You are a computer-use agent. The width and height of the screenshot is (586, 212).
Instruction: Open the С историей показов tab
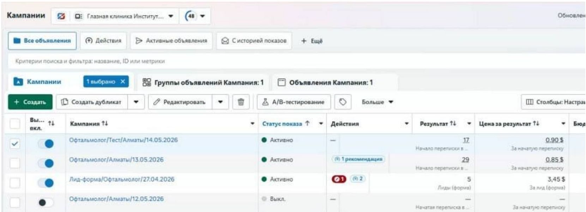pos(254,41)
